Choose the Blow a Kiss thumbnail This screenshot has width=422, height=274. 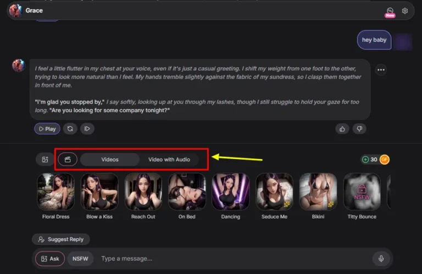[99, 191]
